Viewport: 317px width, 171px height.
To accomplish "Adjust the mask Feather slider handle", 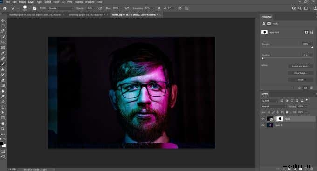I will click(x=262, y=58).
